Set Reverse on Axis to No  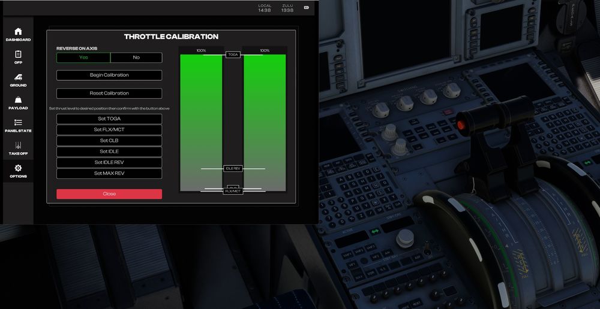(x=136, y=57)
